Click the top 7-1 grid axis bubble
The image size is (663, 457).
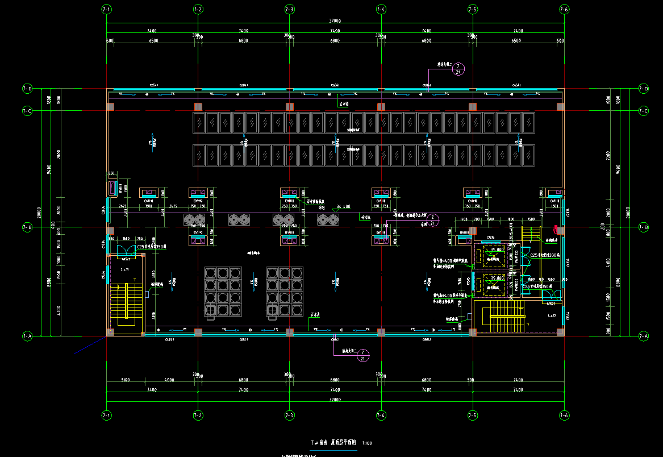point(106,10)
